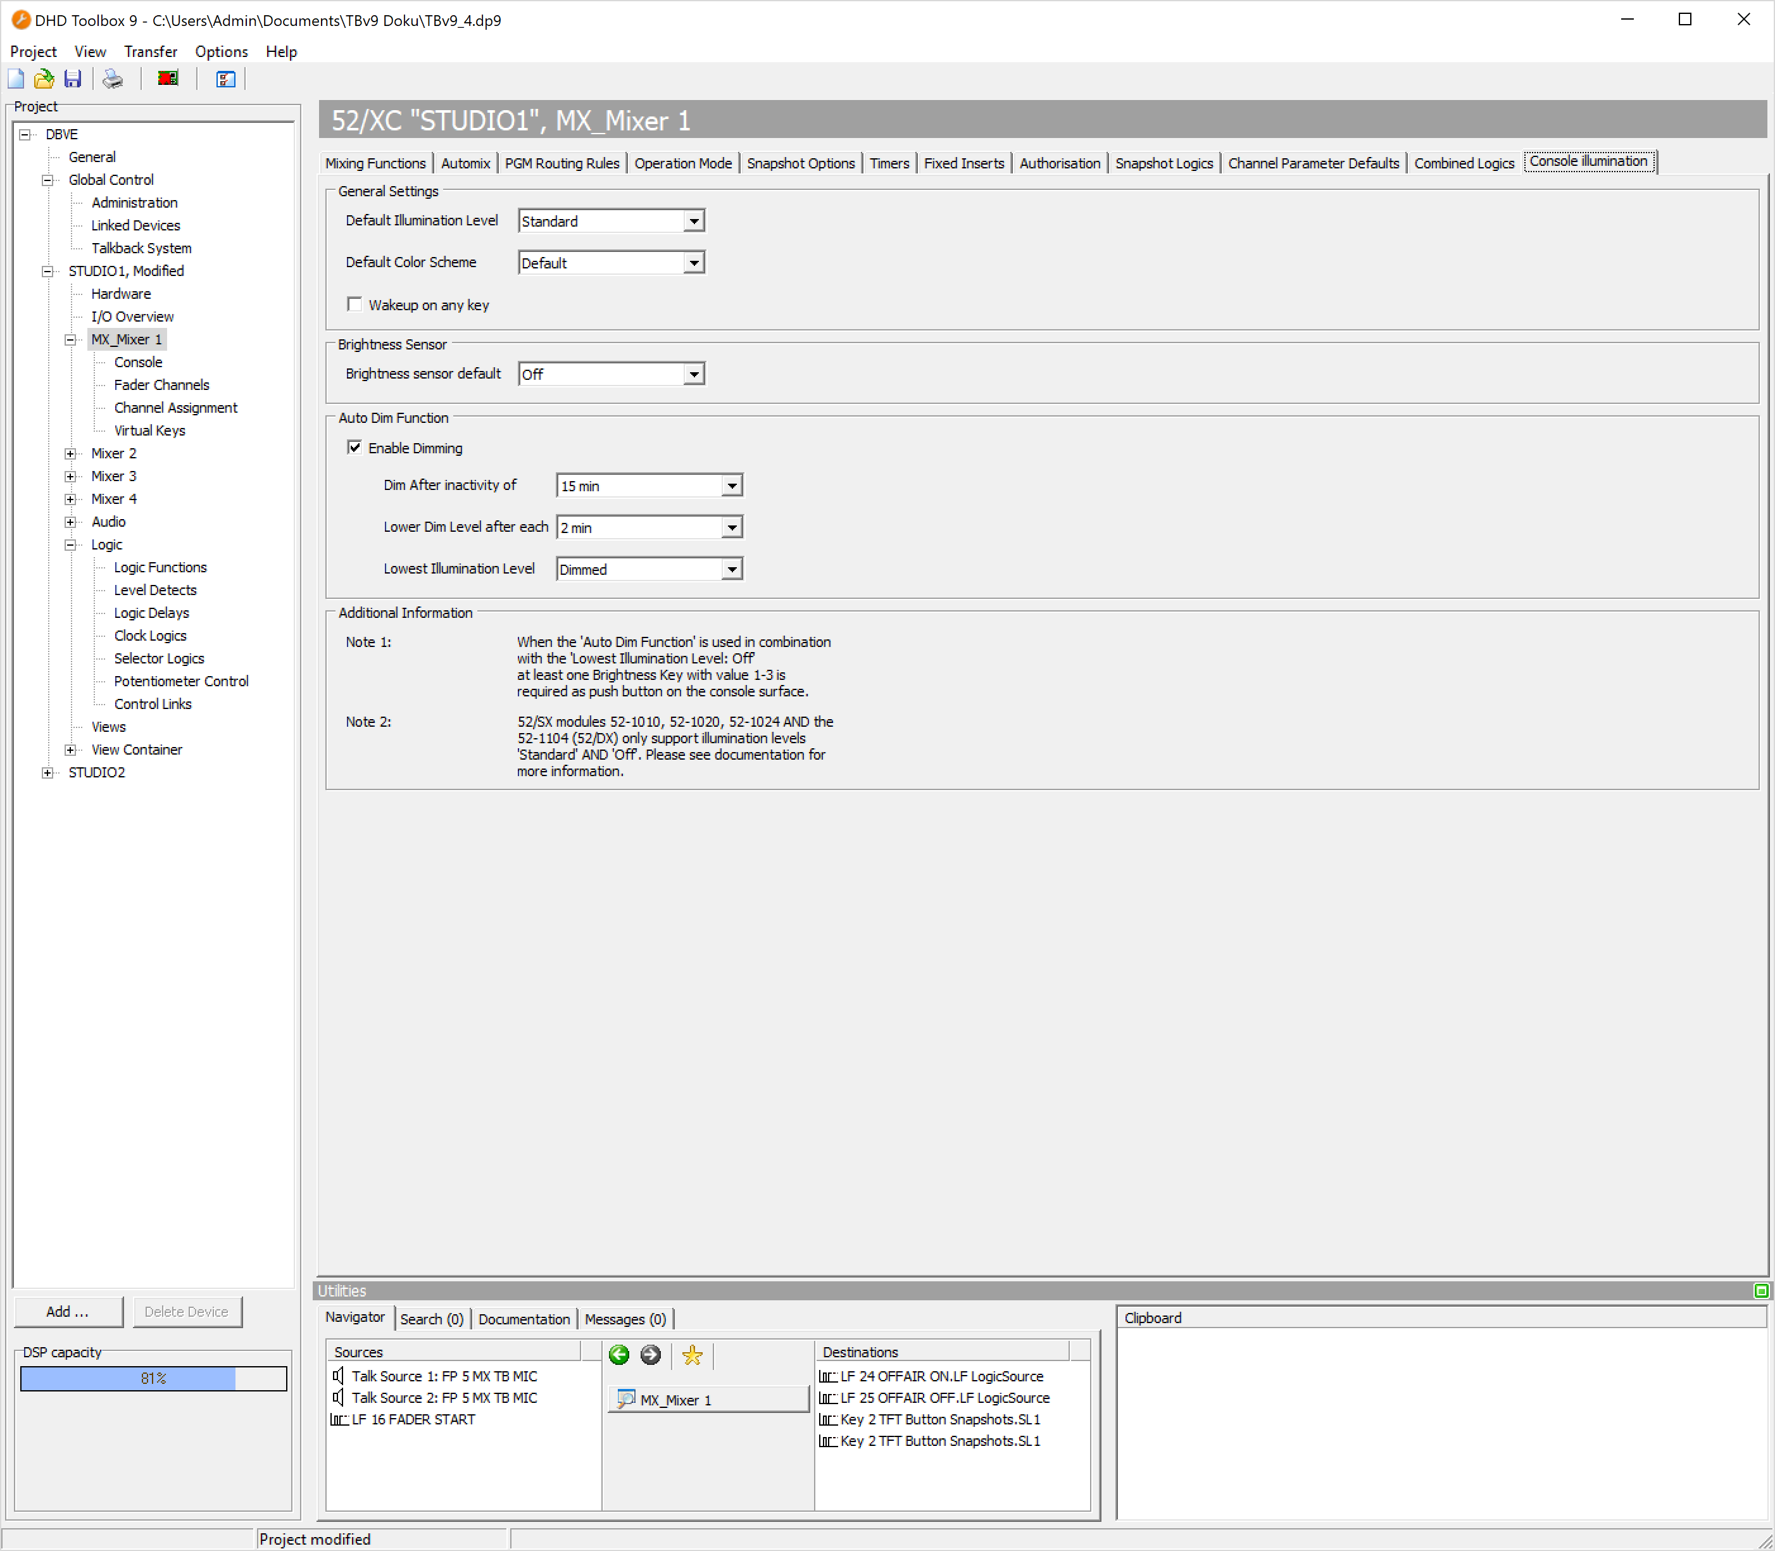The image size is (1775, 1551).
Task: Switch to Combined Logics tab
Action: tap(1464, 163)
